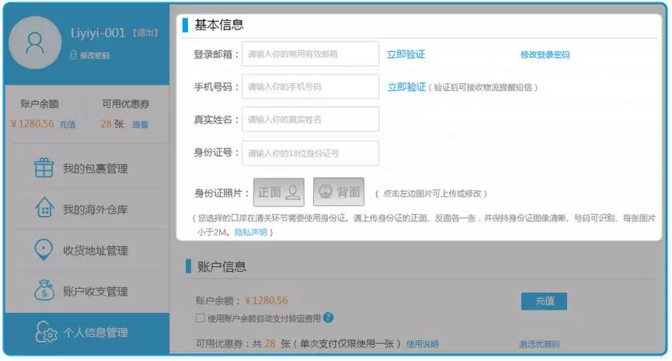Click the location pin icon for 收货地址管理
The height and width of the screenshot is (361, 672).
pyautogui.click(x=44, y=250)
